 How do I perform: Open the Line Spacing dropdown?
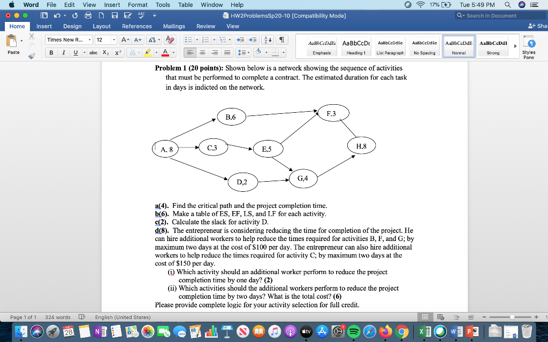243,53
